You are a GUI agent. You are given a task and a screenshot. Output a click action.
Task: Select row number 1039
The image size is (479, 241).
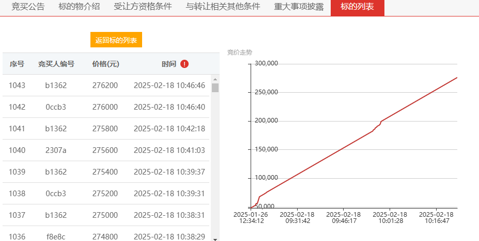click(17, 172)
